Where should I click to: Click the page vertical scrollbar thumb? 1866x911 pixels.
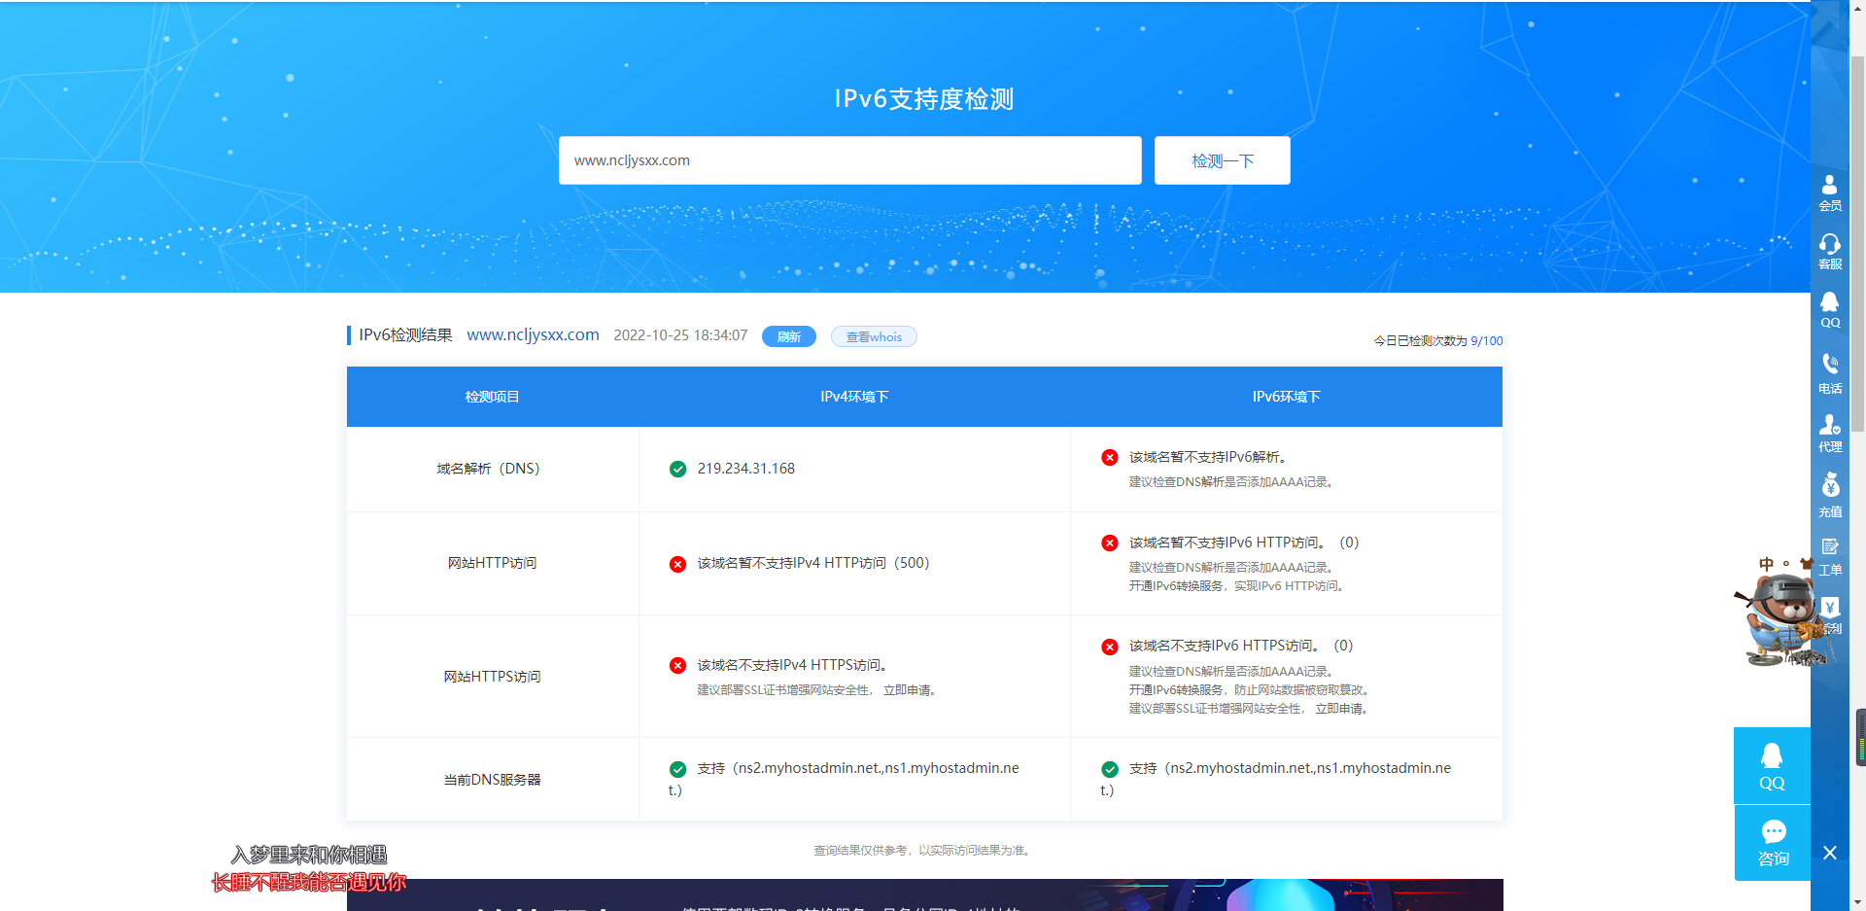tap(1857, 243)
